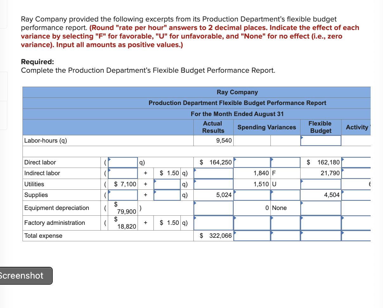Click the Screenshot button
This screenshot has height=308, width=383.
[25, 276]
